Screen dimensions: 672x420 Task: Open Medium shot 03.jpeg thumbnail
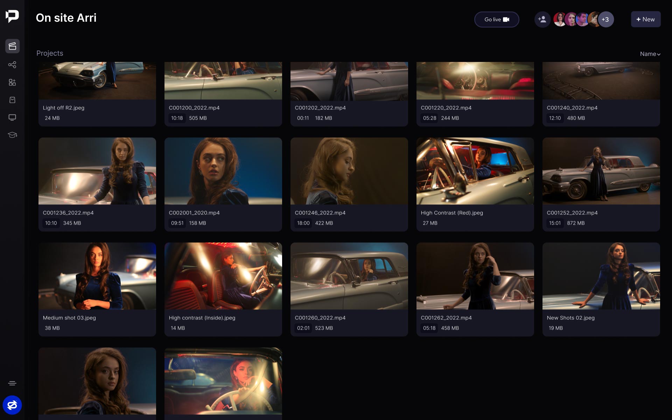point(97,276)
